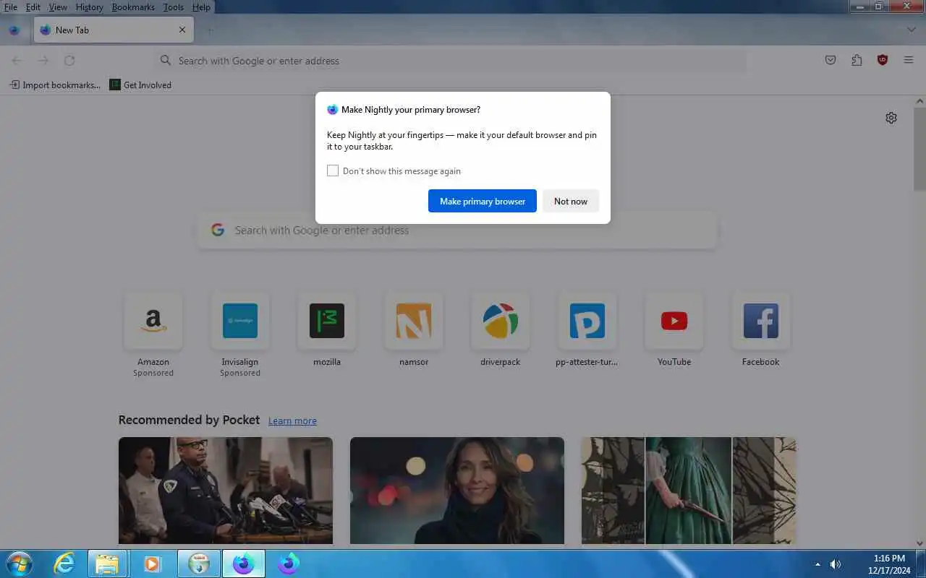Click the Google search box on page
926x578 pixels.
pos(457,230)
